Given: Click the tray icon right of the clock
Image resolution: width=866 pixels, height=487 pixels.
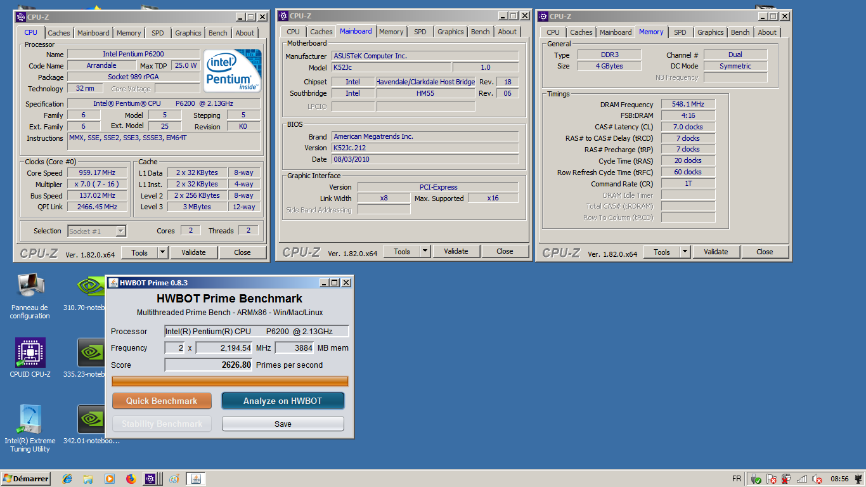Looking at the screenshot, I should [x=858, y=479].
